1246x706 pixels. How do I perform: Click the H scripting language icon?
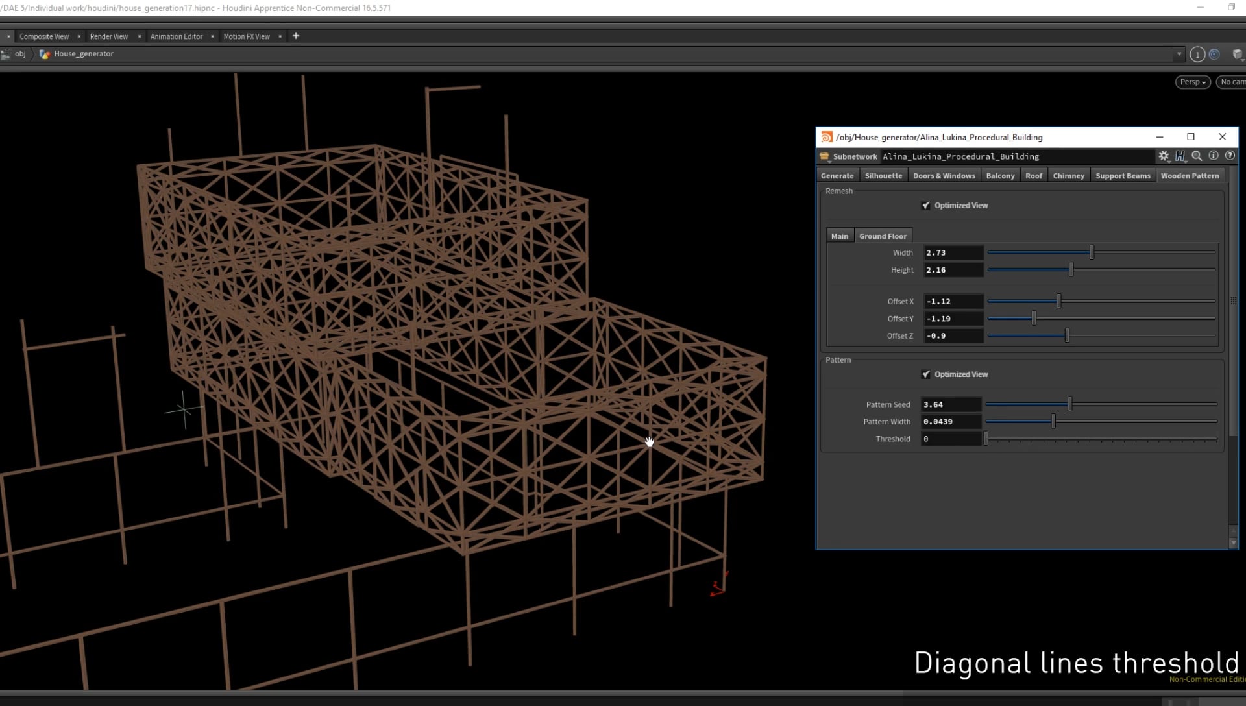(1181, 156)
